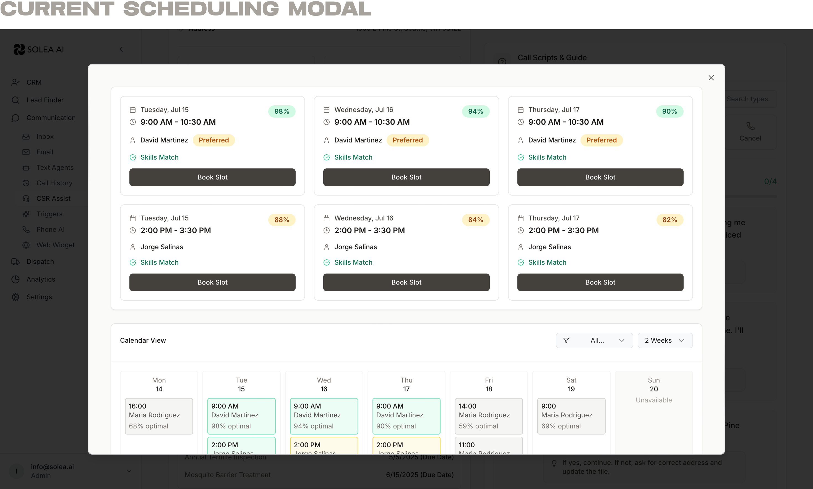Click CRM icon in sidebar
This screenshot has width=813, height=489.
coord(15,82)
